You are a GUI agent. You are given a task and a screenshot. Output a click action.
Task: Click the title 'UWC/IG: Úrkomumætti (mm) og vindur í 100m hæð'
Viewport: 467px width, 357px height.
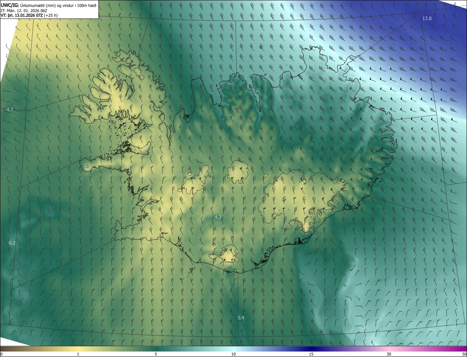coord(49,5)
